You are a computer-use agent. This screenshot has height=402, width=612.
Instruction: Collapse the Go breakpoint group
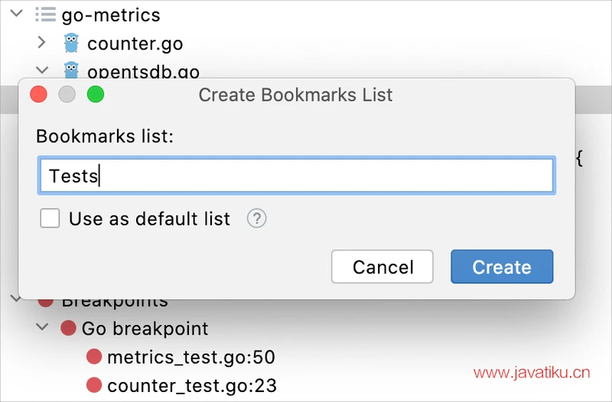pos(42,329)
